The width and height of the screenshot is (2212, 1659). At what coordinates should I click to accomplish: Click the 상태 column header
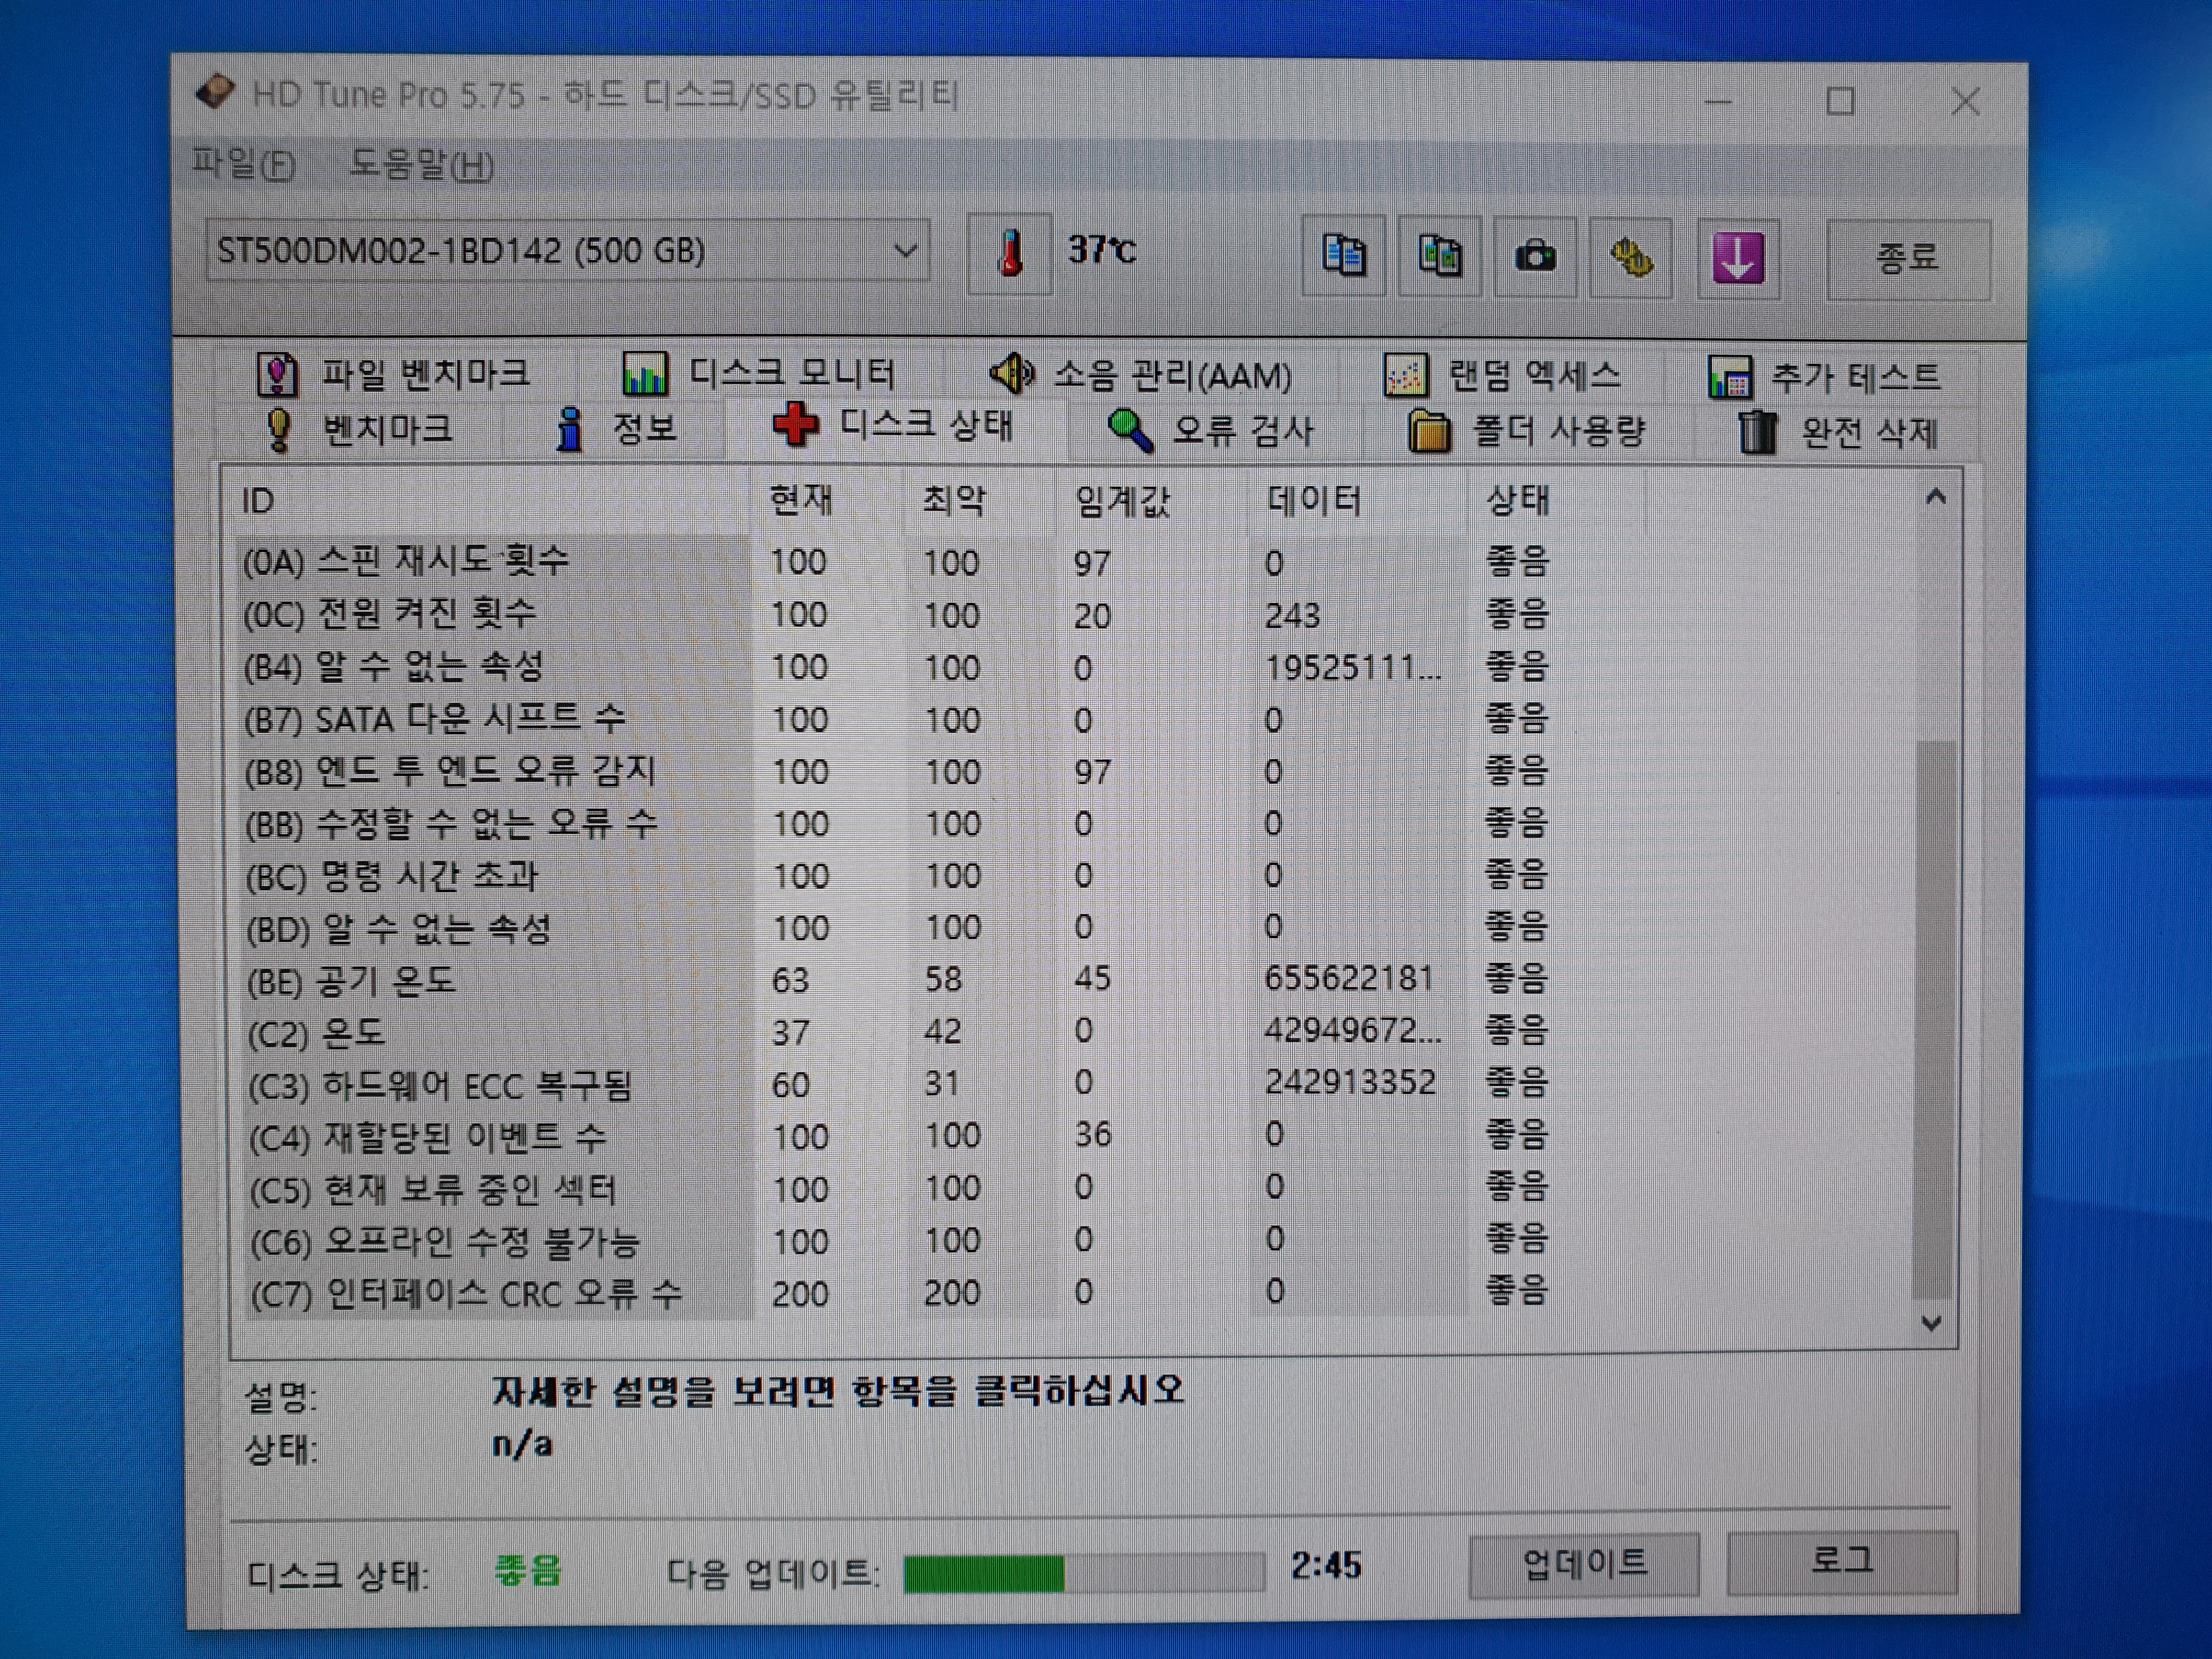1556,499
